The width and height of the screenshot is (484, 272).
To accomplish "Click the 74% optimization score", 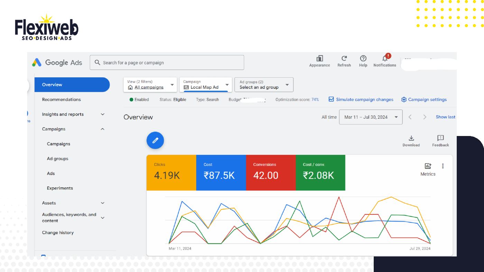I will pyautogui.click(x=315, y=99).
